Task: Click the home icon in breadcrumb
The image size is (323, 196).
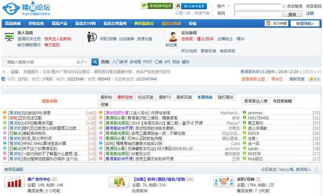Action: [x=4, y=72]
